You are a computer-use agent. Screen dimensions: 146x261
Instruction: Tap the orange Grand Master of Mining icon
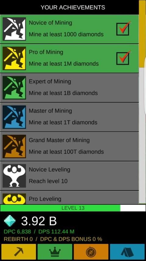point(14,146)
